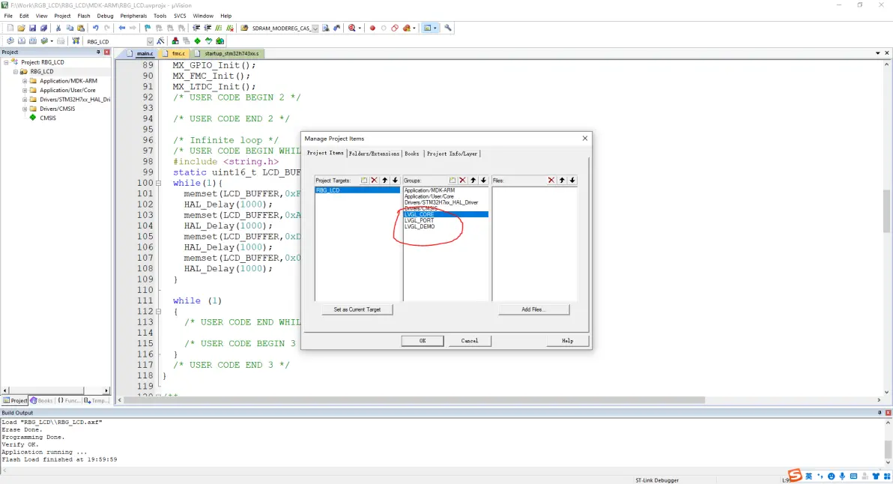This screenshot has width=893, height=484.
Task: Click New Project Target icon
Action: 364,181
